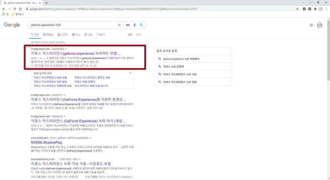
Task: Open the 녹화 기능 사용 - 다운로드 포럼 result
Action: pyautogui.click(x=71, y=164)
